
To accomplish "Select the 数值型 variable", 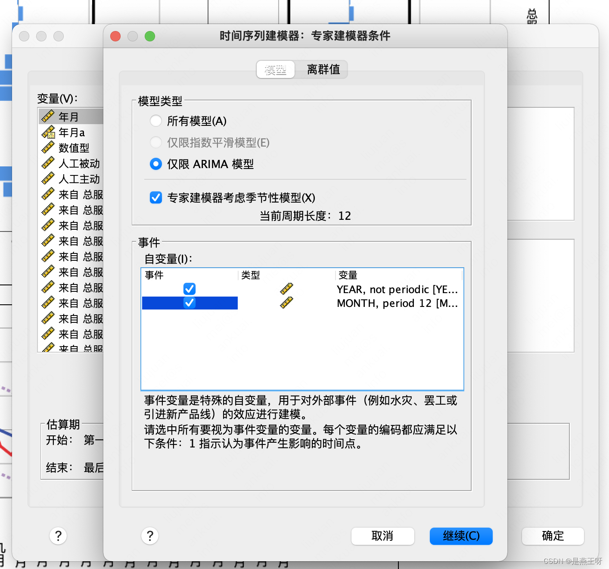I will 71,148.
